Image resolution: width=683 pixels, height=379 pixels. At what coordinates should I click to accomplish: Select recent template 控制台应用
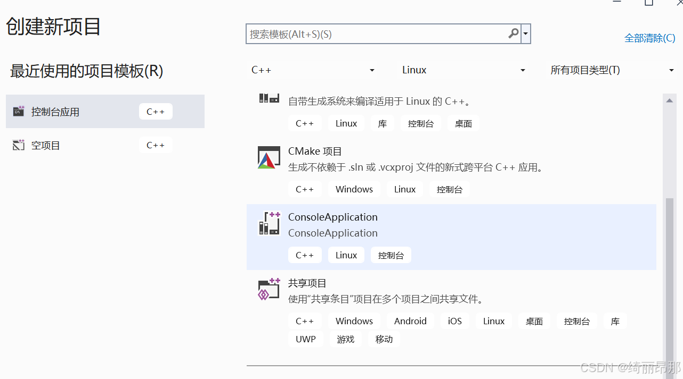coord(105,112)
